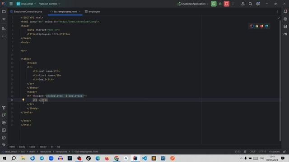Open IDE settings gear icon
The width and height of the screenshot is (289, 162).
pyautogui.click(x=258, y=4)
